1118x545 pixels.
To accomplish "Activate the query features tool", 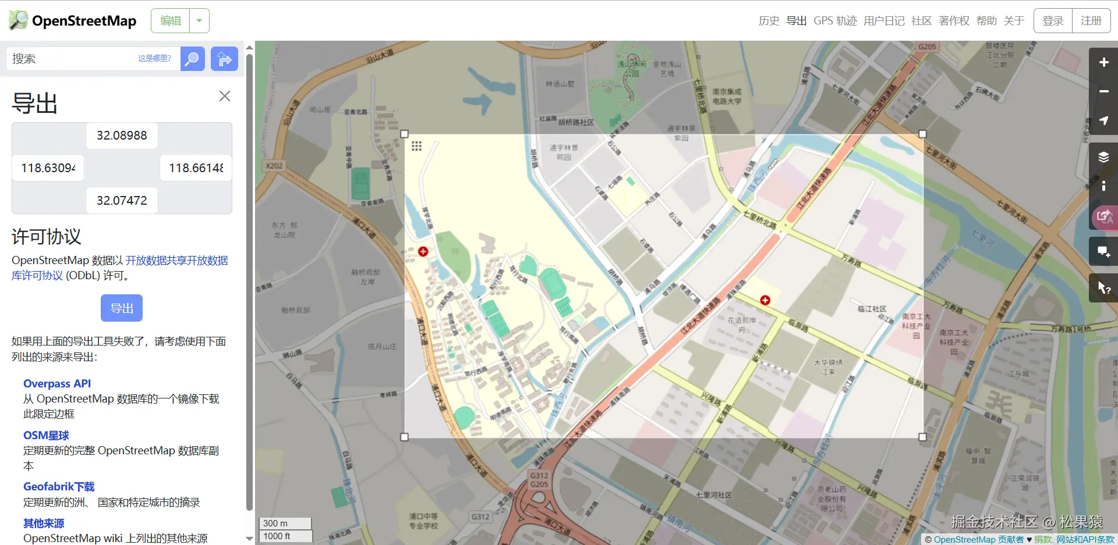I will [1103, 288].
